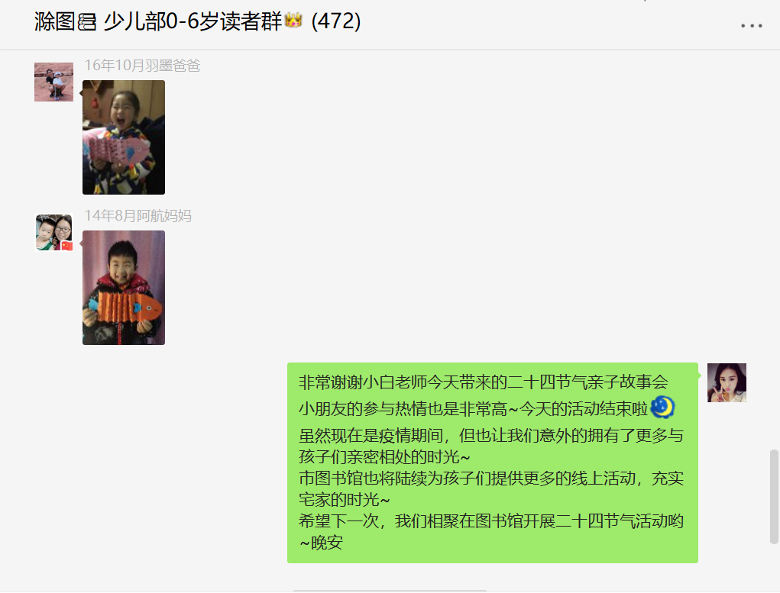Viewport: 780px width, 593px height.
Task: Click the scrollbar track above the thumb
Action: click(x=774, y=249)
